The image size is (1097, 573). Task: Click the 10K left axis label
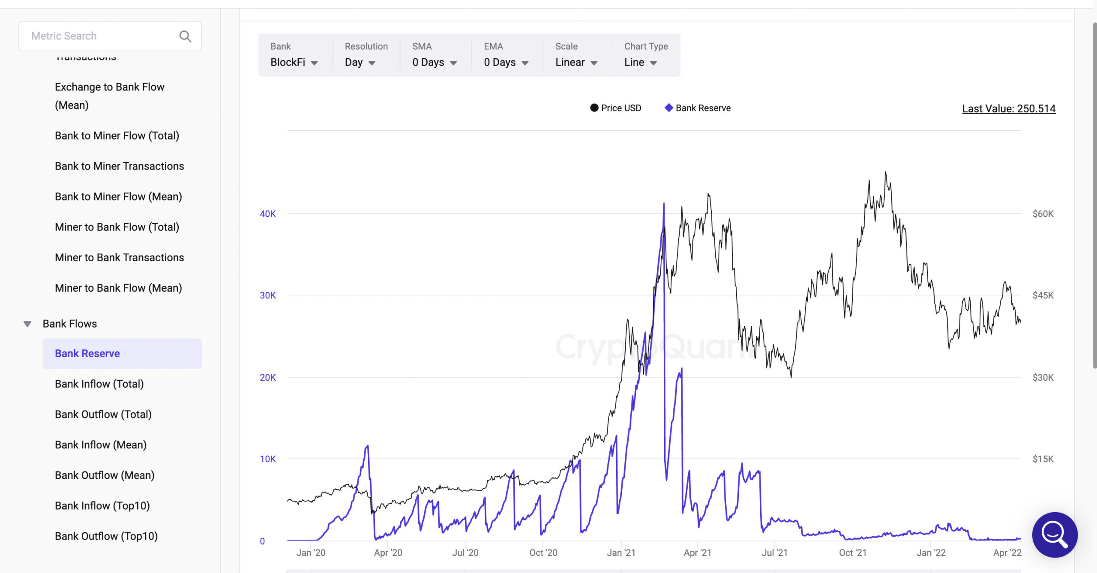[268, 459]
